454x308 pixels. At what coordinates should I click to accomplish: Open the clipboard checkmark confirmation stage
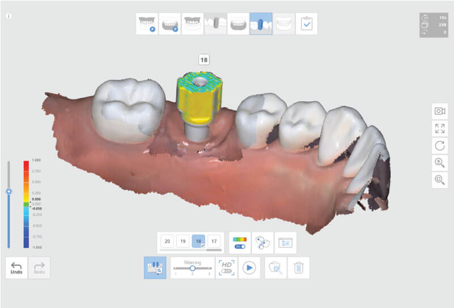pos(307,24)
